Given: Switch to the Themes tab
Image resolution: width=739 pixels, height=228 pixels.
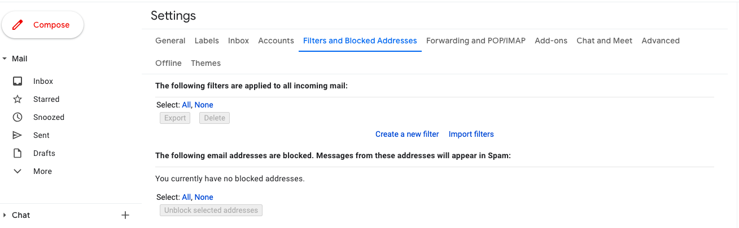Looking at the screenshot, I should pyautogui.click(x=205, y=63).
